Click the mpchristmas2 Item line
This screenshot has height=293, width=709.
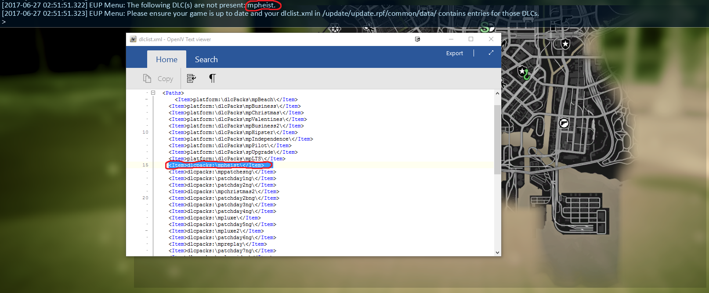(x=224, y=191)
